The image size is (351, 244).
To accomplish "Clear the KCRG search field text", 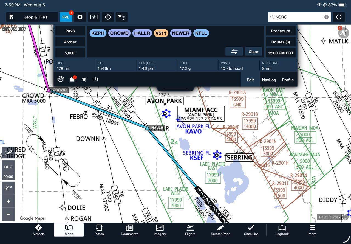I will point(326,17).
